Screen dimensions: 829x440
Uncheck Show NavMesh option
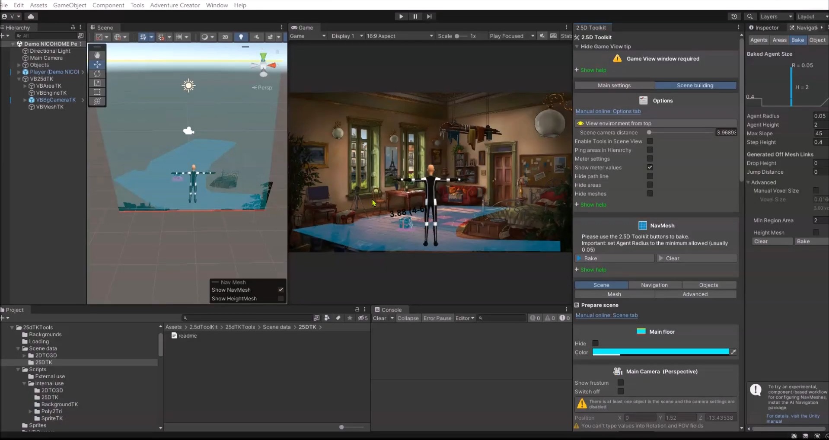pos(281,290)
